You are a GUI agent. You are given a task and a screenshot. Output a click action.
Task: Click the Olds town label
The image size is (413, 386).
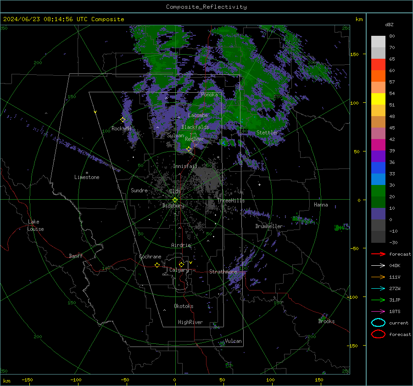[x=175, y=191]
